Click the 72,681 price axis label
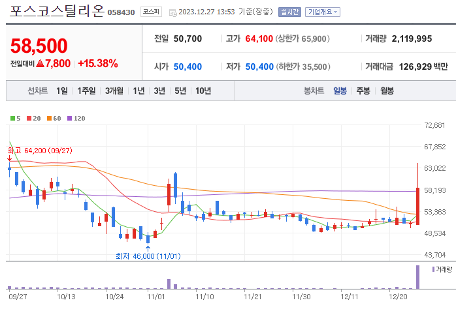This screenshot has width=456, height=309. [x=435, y=125]
